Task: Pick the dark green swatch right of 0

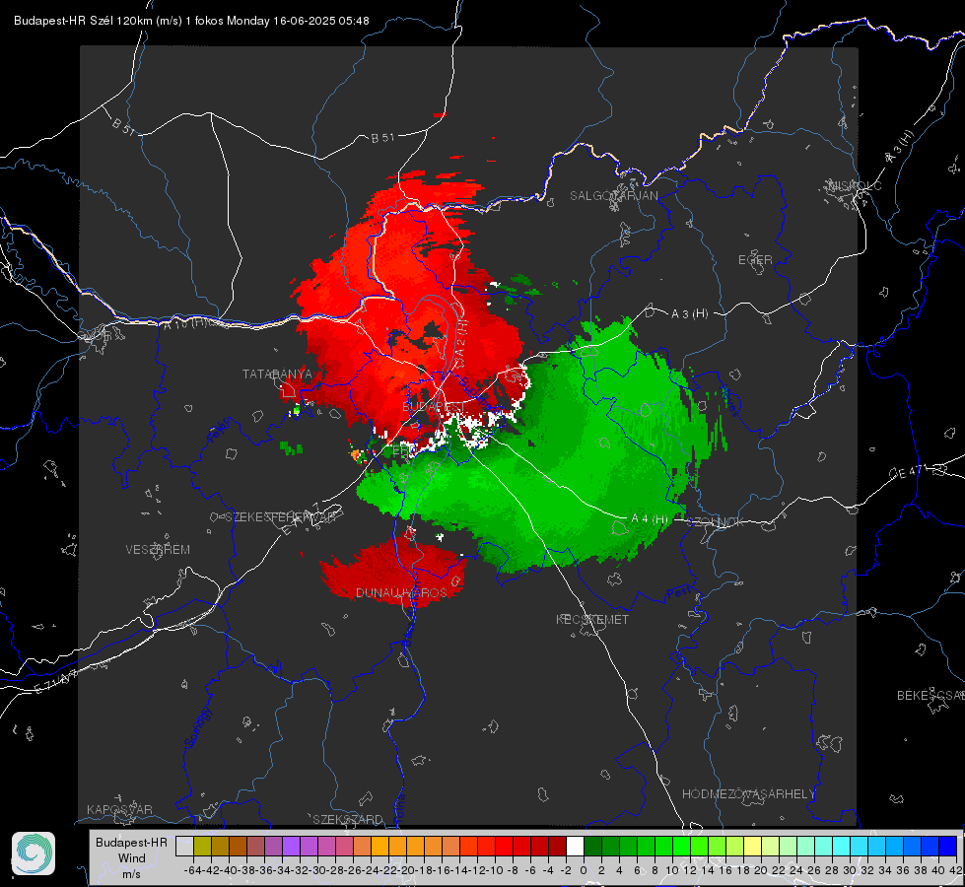Action: pos(592,846)
